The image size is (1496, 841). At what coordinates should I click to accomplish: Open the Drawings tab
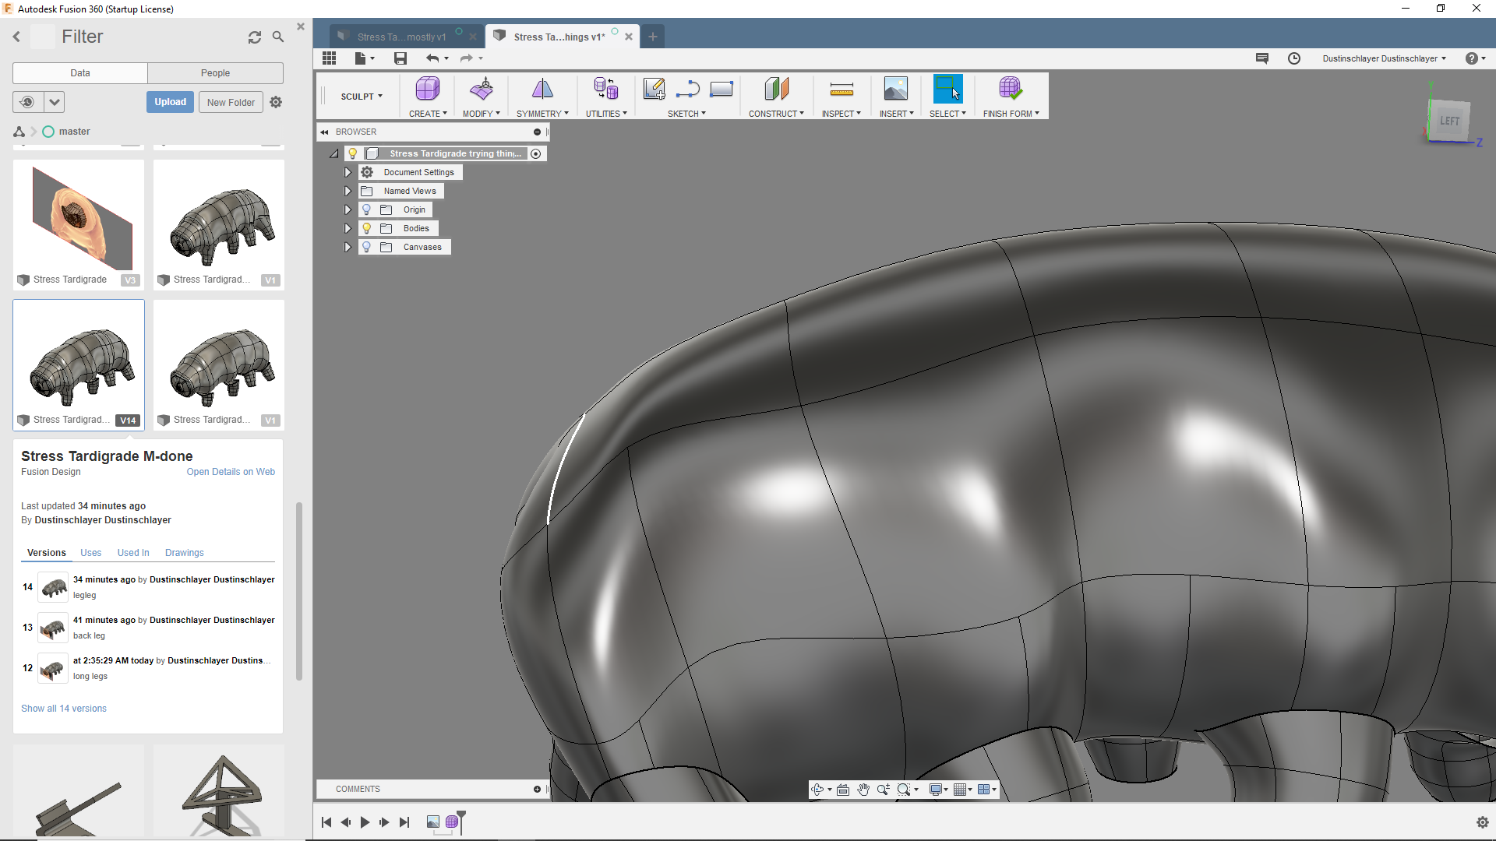(x=185, y=553)
